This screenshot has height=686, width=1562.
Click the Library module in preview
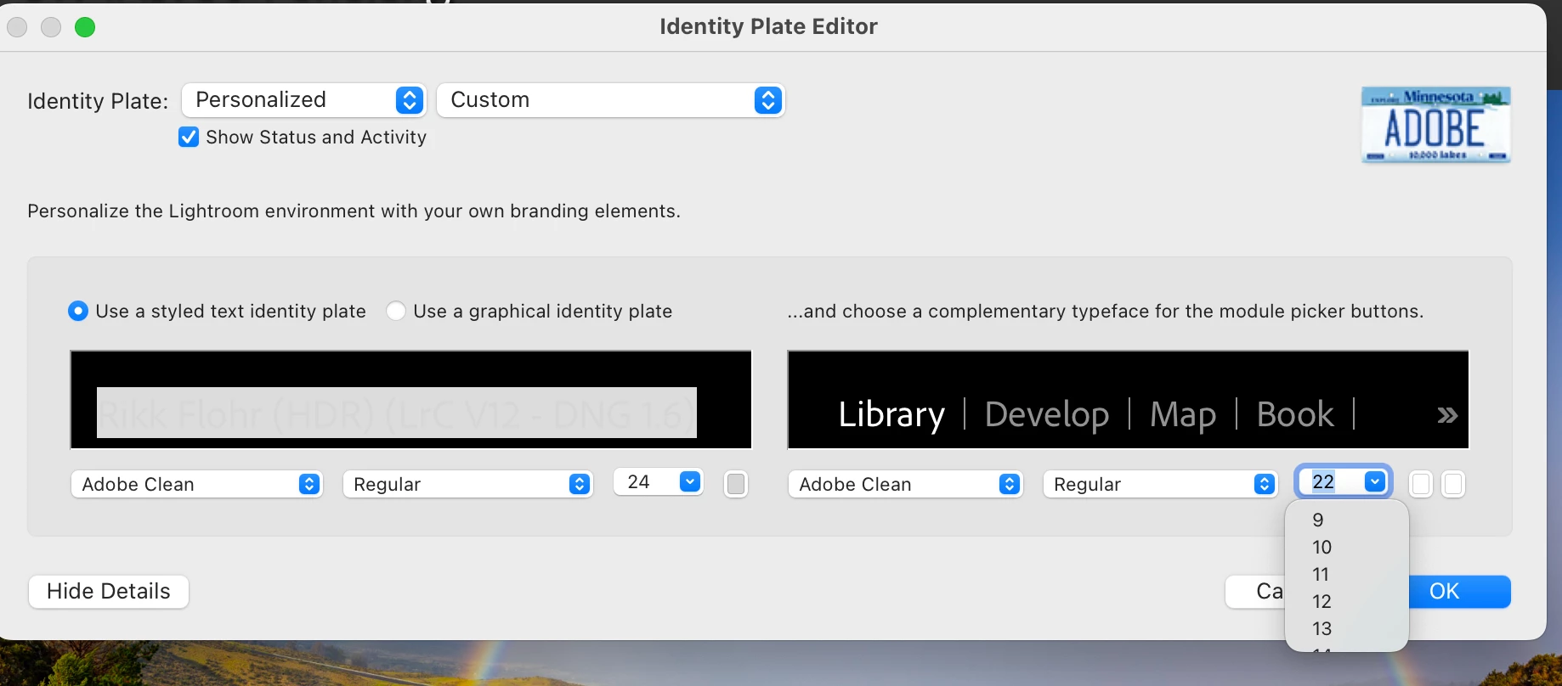(891, 415)
